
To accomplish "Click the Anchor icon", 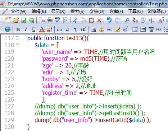I will click(x=101, y=29).
